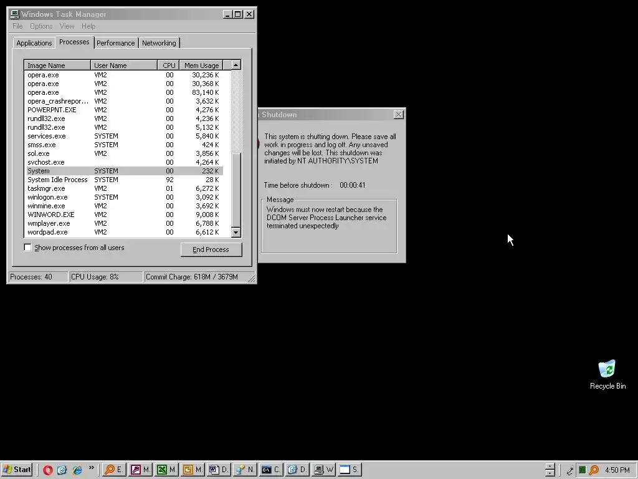Image resolution: width=638 pixels, height=479 pixels.
Task: Click the orange magnifier tray icon
Action: pyautogui.click(x=594, y=470)
